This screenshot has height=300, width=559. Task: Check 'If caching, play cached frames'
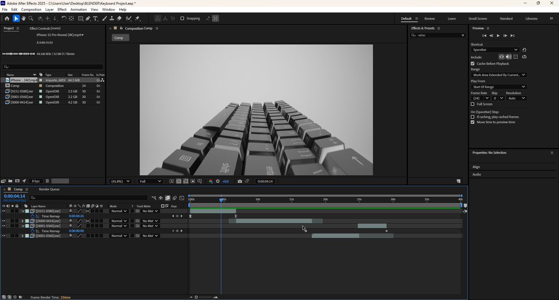(473, 117)
